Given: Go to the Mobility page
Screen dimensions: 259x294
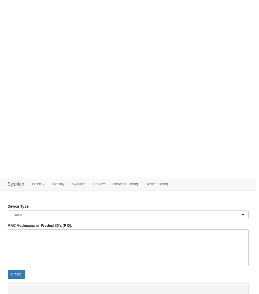Looking at the screenshot, I should 58,184.
